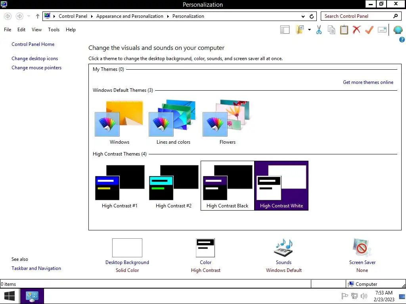Open the recent locations dropdown arrow
Viewport: 406px width, 304px height.
point(29,16)
